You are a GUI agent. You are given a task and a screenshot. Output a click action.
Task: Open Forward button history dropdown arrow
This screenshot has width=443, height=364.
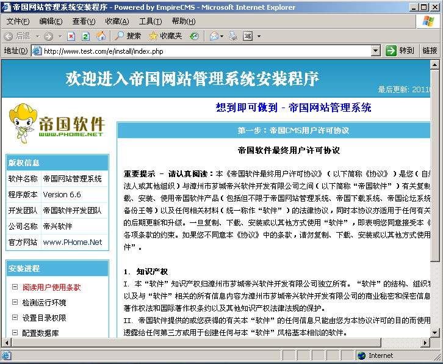pyautogui.click(x=60, y=37)
